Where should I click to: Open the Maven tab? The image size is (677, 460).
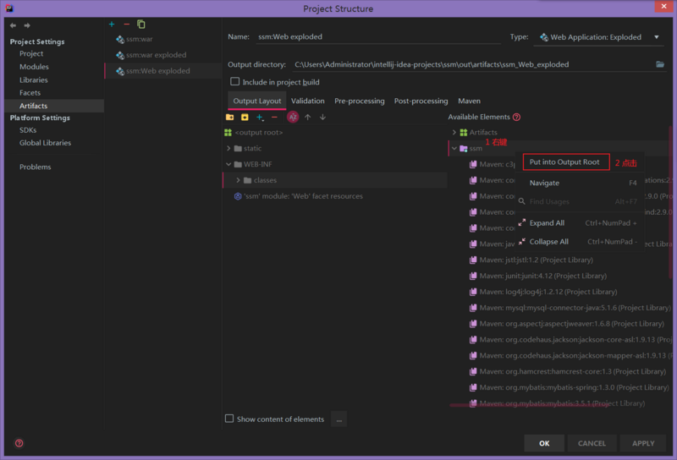[x=470, y=101]
